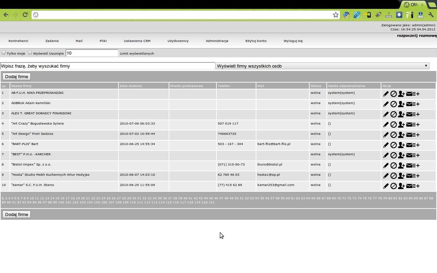Select the pencil icon for "Art Crazy" Bogusławska Sylwia
This screenshot has width=437, height=273.
pos(385,125)
